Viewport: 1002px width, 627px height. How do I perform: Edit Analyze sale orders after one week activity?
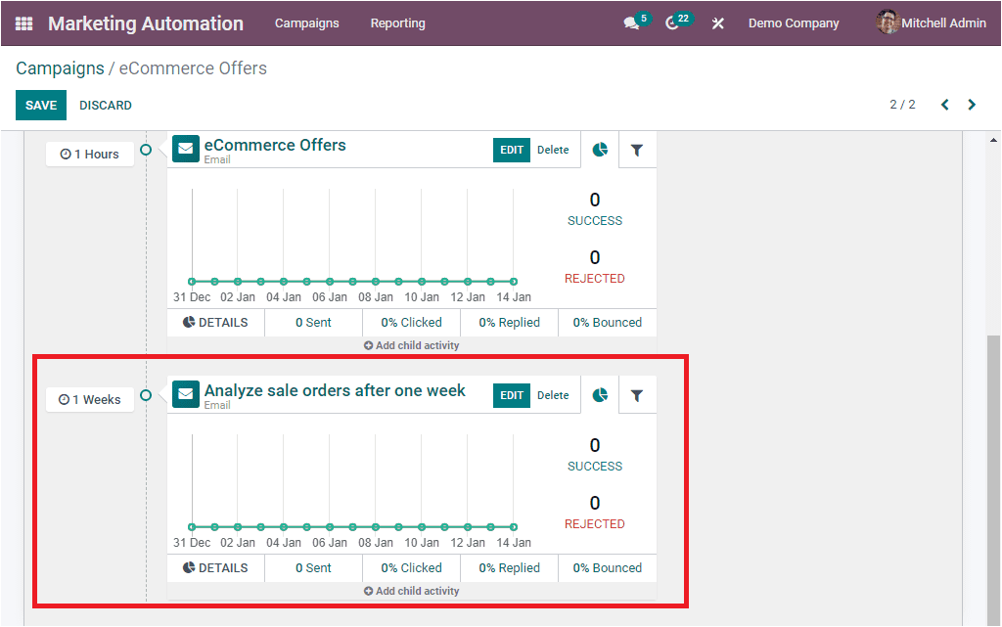tap(511, 395)
